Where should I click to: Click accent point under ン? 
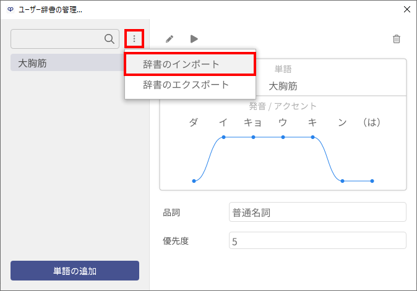point(343,181)
